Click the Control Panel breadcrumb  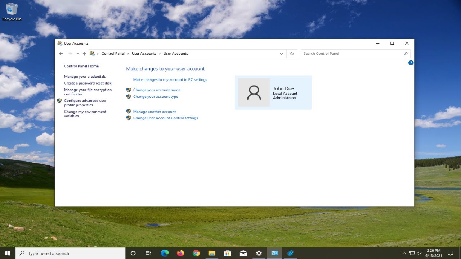pyautogui.click(x=113, y=54)
